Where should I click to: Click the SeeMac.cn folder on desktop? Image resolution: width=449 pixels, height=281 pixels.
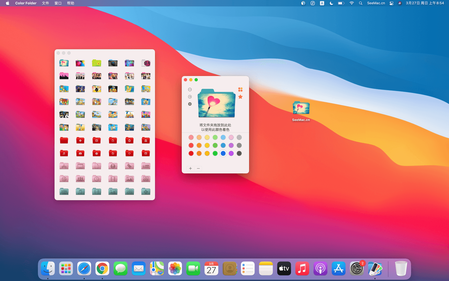pyautogui.click(x=301, y=108)
